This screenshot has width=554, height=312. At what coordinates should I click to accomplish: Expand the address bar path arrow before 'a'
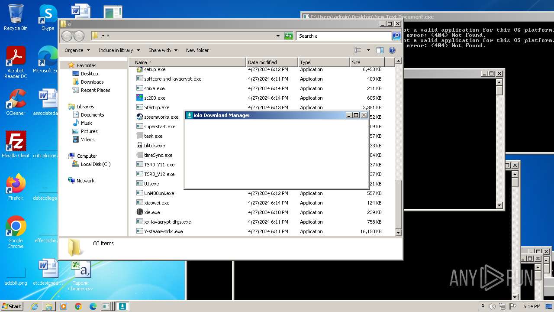pyautogui.click(x=103, y=36)
